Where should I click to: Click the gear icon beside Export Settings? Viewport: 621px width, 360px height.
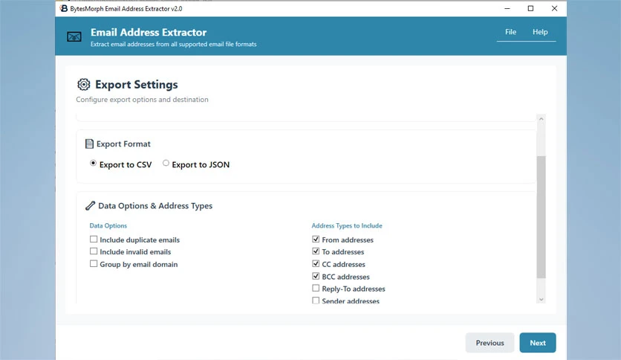click(x=83, y=85)
